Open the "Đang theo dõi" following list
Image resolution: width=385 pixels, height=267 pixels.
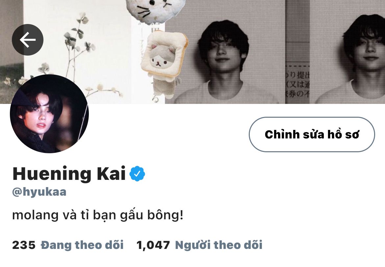(82, 245)
